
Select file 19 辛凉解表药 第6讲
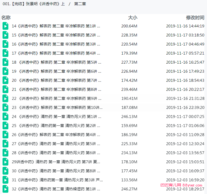pos(56,71)
